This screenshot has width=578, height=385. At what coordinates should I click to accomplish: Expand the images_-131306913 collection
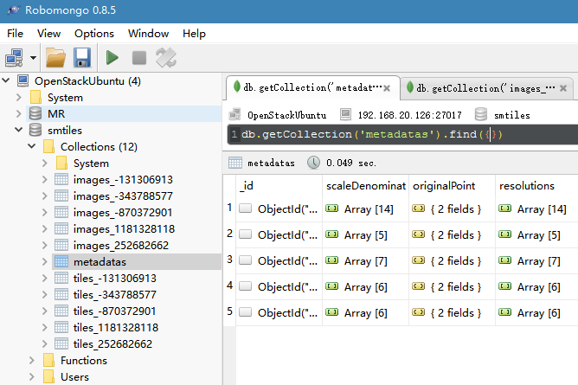[x=45, y=179]
